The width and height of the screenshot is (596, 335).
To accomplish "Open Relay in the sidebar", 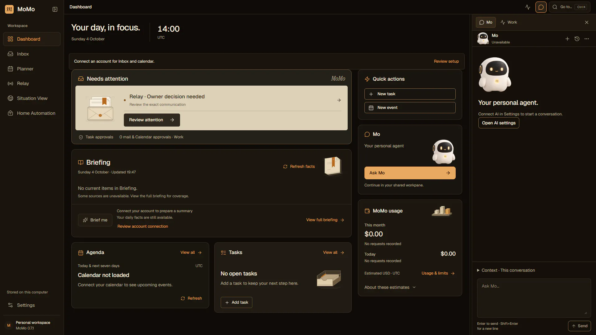I will coord(32,83).
